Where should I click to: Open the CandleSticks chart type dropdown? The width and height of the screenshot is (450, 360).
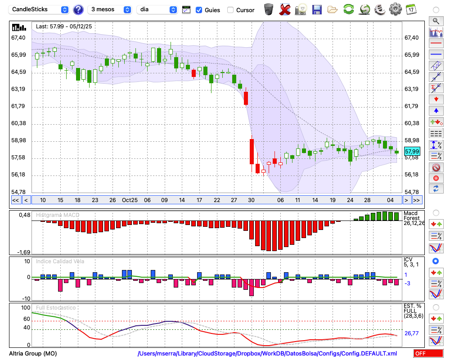point(38,9)
